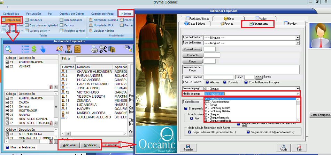Select the Corriente account type option
Screen dimensions: 331x155
point(225,82)
